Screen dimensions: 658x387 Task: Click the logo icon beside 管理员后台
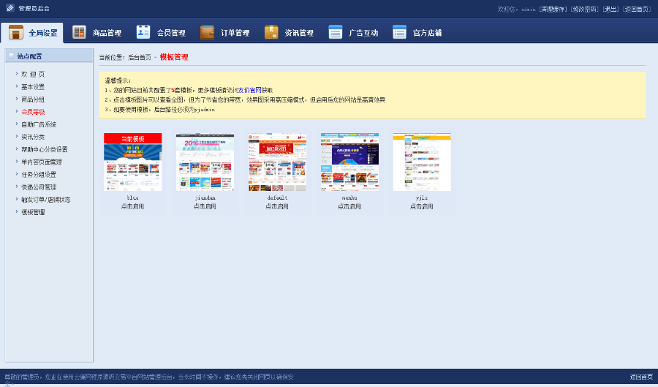click(10, 8)
